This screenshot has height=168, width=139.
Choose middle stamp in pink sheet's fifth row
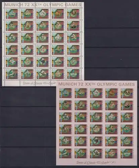(96, 141)
